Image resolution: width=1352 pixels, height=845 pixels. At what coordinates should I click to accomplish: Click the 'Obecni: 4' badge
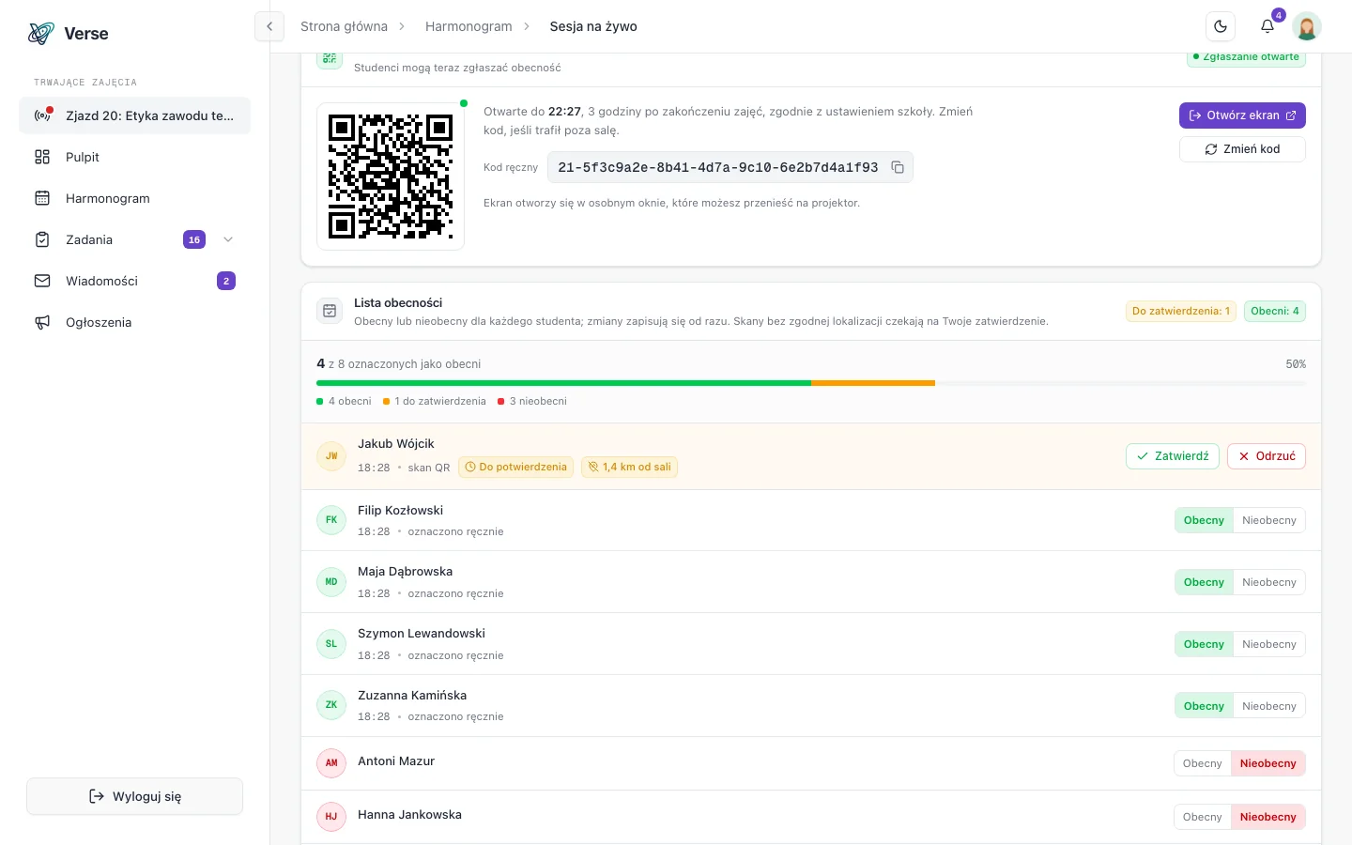point(1275,311)
